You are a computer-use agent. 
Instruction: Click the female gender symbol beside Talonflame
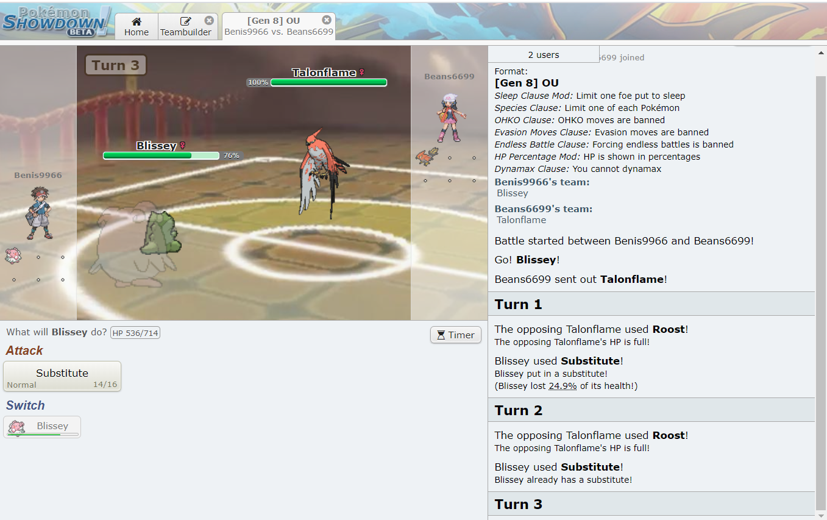[361, 73]
